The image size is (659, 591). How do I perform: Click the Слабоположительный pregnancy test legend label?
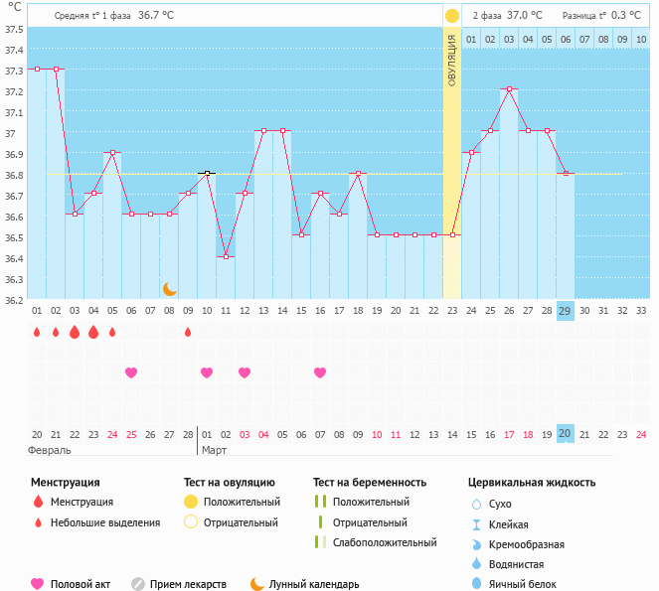pyautogui.click(x=385, y=542)
